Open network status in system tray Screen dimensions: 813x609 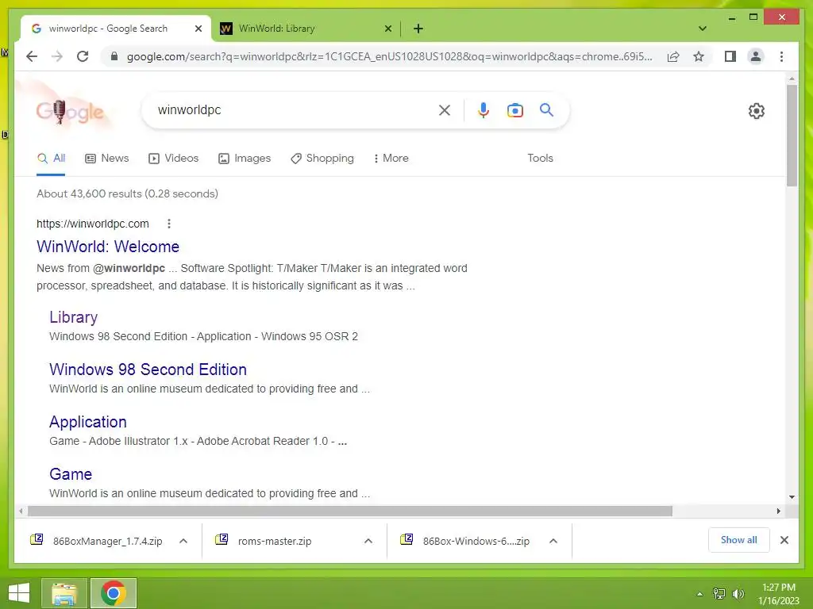pyautogui.click(x=719, y=594)
